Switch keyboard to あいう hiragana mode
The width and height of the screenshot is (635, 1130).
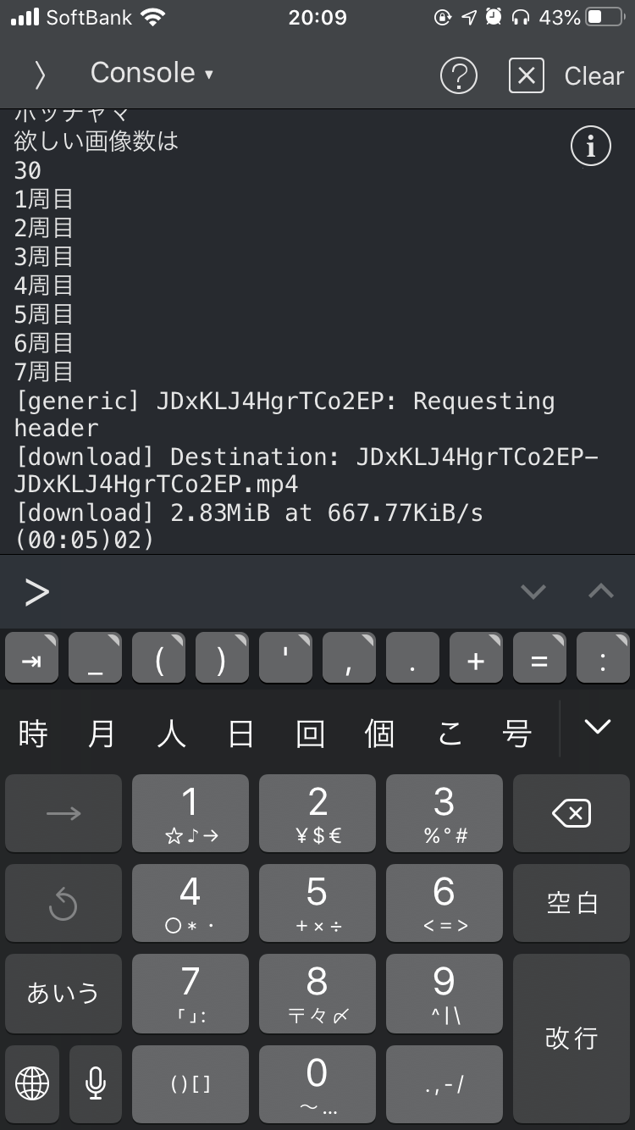pyautogui.click(x=63, y=993)
